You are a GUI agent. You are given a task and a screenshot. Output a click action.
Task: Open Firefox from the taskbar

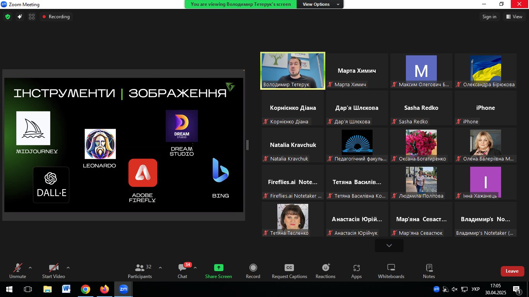pos(105,289)
